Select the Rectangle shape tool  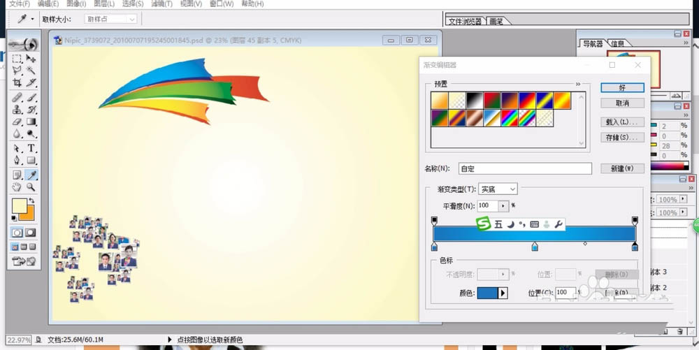[x=31, y=160]
